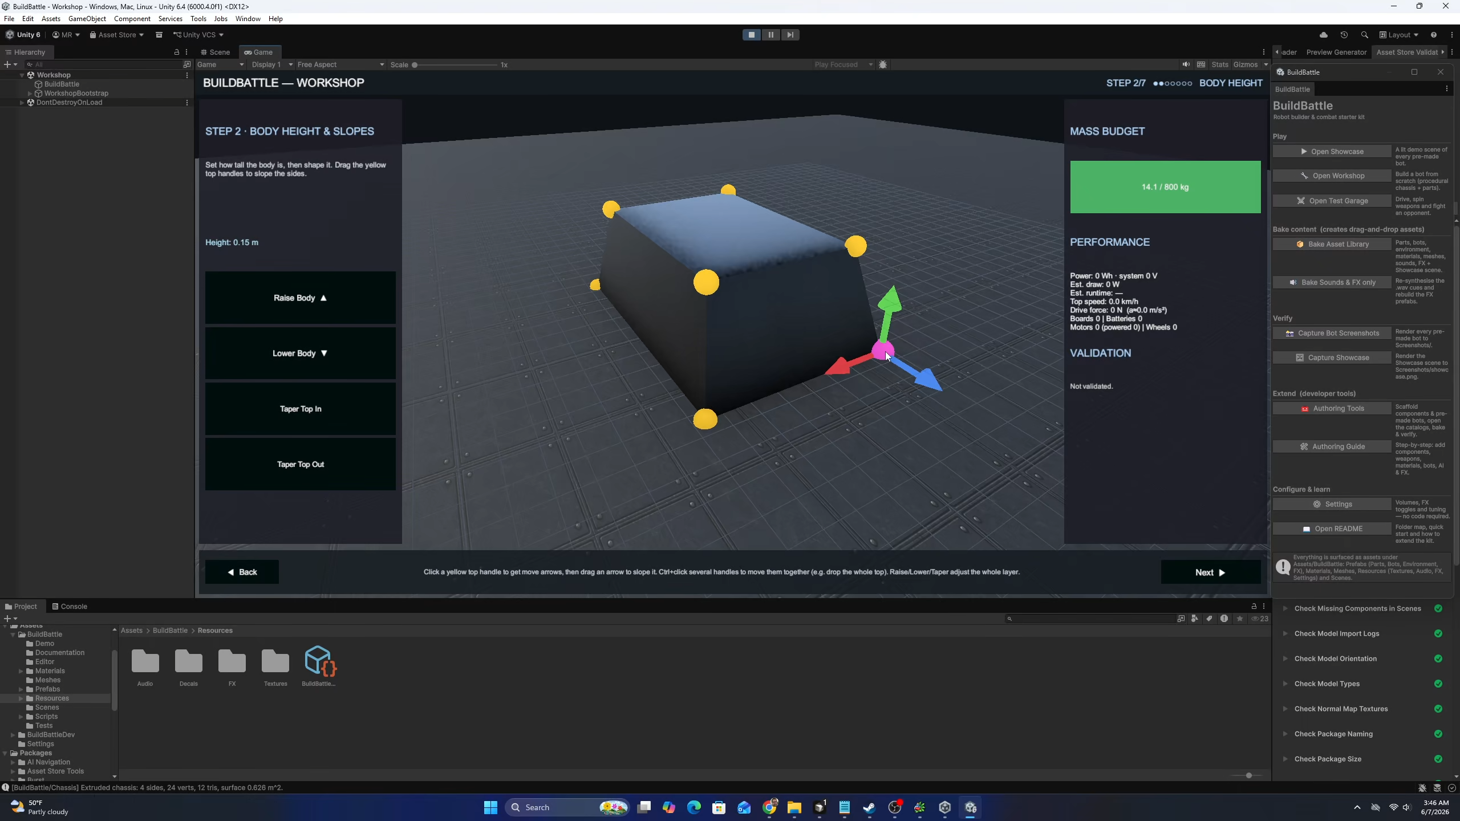Select the yellow handle at front top corner
Image resolution: width=1460 pixels, height=821 pixels.
[x=706, y=282]
